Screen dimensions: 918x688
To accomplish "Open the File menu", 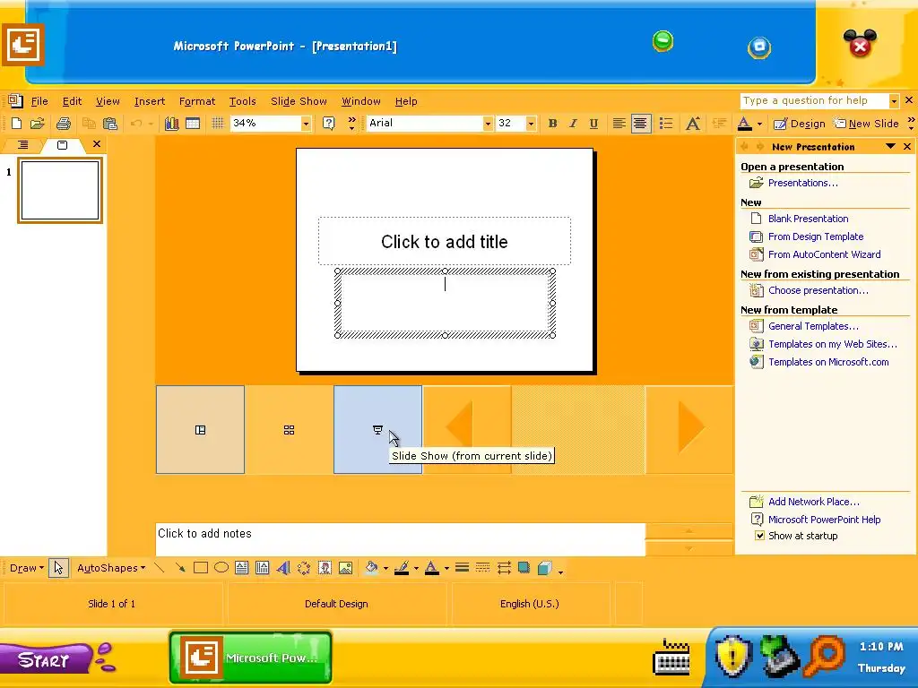I will click(x=39, y=101).
